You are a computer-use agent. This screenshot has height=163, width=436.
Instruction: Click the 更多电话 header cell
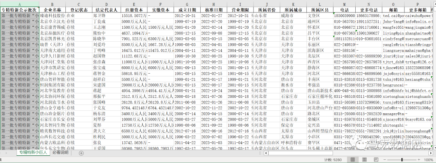coord(369,10)
